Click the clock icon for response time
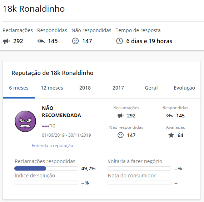Image resolution: width=204 pixels, height=202 pixels. click(x=119, y=41)
